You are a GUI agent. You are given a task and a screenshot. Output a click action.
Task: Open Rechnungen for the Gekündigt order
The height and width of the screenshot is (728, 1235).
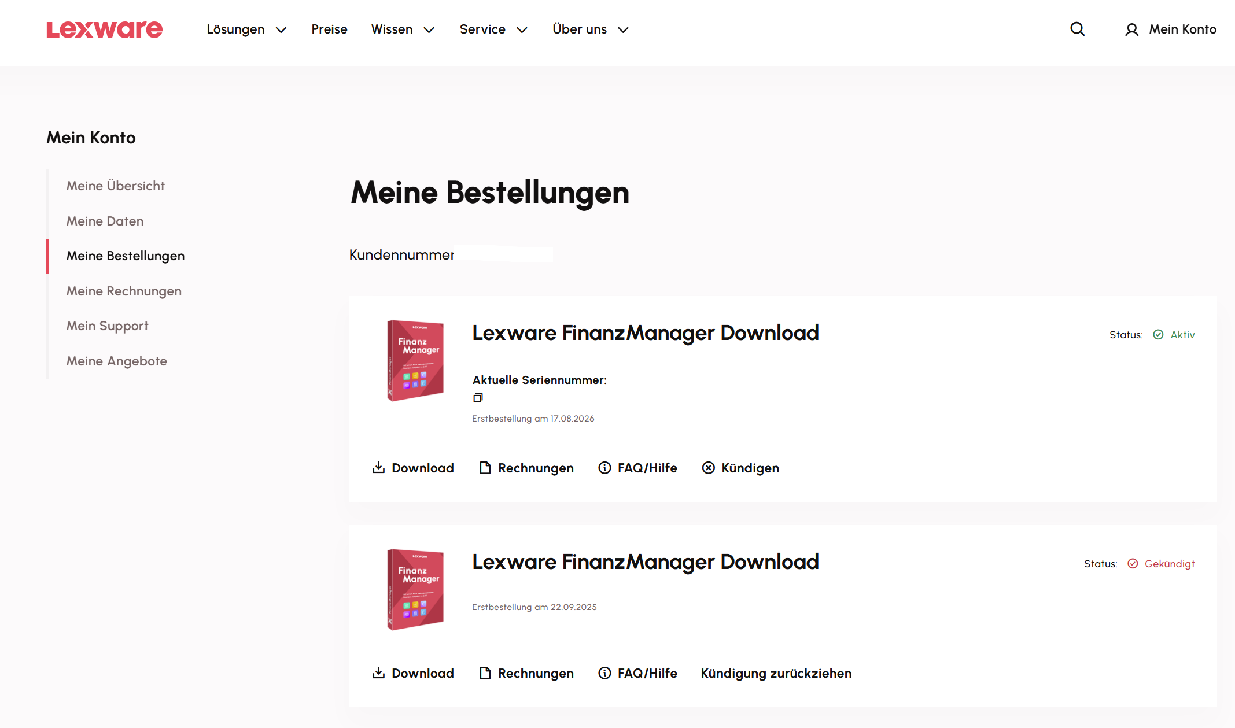pyautogui.click(x=536, y=673)
